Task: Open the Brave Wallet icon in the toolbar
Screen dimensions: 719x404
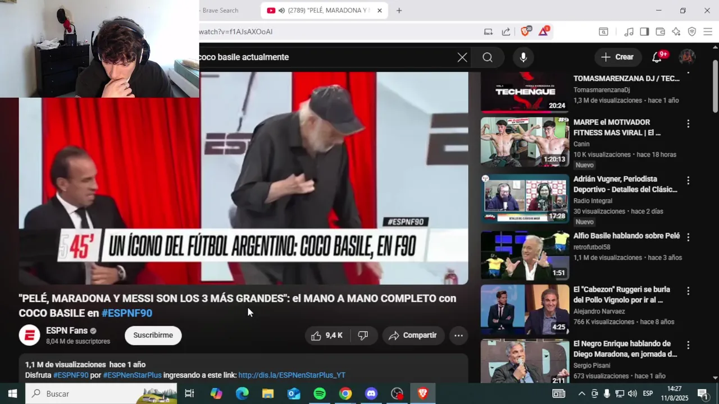Action: [x=660, y=32]
